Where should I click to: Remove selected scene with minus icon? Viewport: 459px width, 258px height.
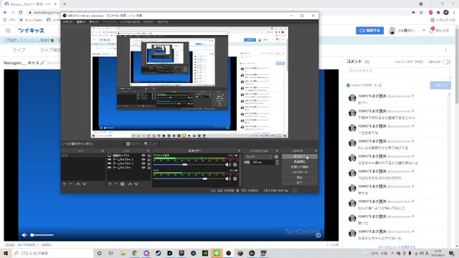pyautogui.click(x=70, y=184)
